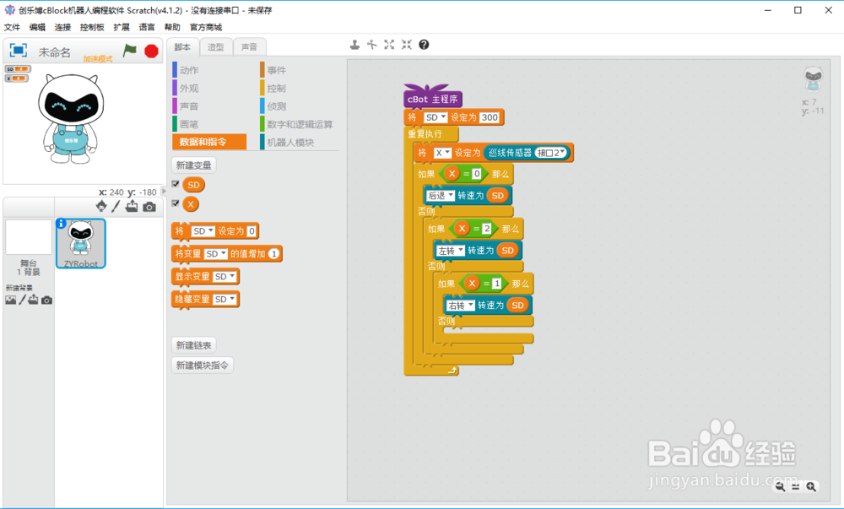Select the duplicate stamp tool
Screen dimensions: 844x509
click(x=354, y=44)
